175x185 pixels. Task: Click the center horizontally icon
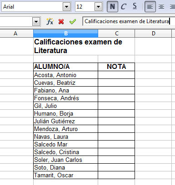coord(161,7)
